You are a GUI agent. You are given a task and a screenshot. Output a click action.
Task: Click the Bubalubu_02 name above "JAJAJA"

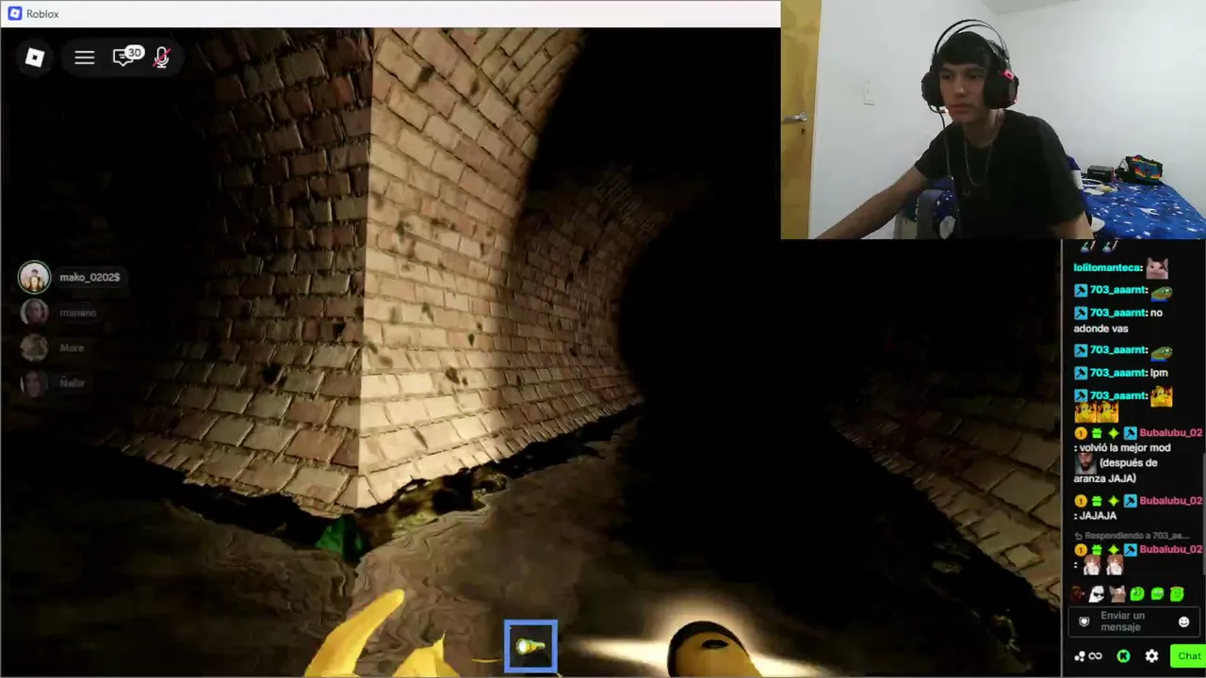coord(1171,501)
